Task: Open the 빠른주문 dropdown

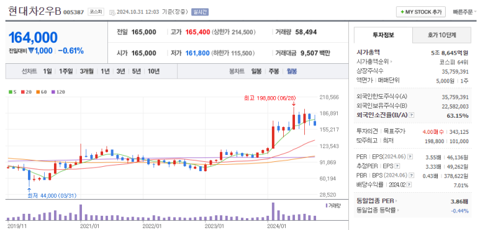Action: click(x=464, y=12)
